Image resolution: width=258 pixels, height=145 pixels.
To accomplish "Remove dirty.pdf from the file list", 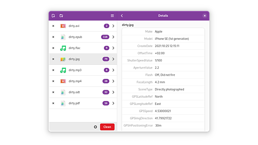I will click(x=53, y=103).
